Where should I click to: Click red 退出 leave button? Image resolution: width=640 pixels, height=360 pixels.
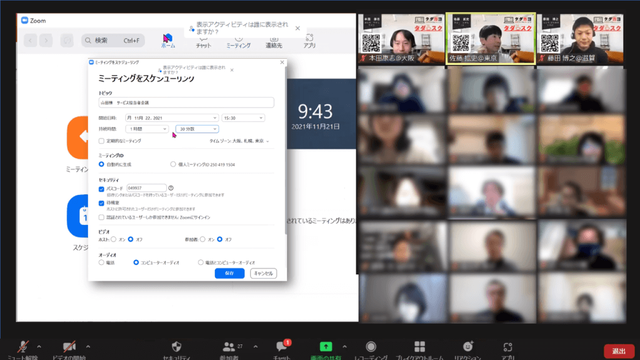click(x=619, y=351)
